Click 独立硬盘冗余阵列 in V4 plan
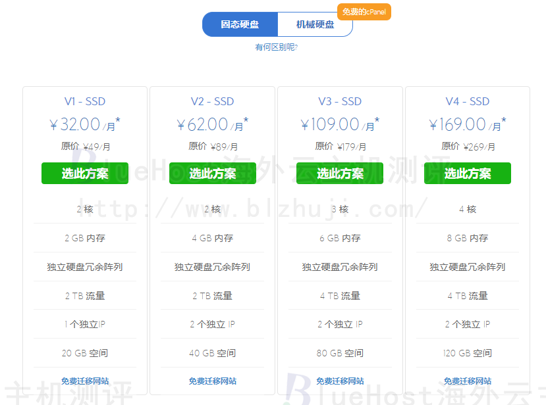Image resolution: width=546 pixels, height=405 pixels. click(x=468, y=267)
